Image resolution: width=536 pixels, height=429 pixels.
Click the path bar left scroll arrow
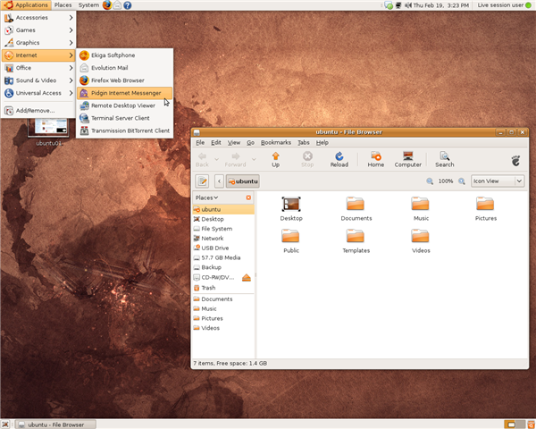pyautogui.click(x=219, y=181)
